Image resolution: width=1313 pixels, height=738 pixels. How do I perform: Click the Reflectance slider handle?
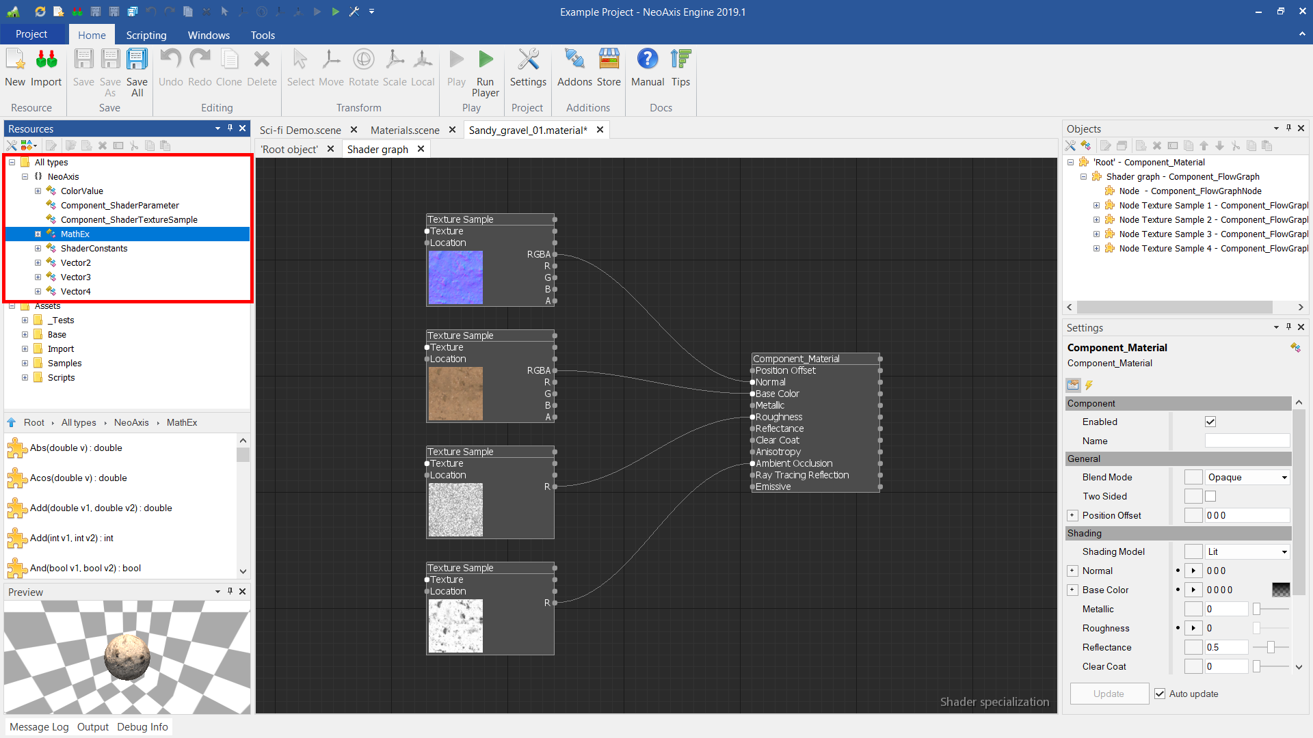click(x=1271, y=648)
